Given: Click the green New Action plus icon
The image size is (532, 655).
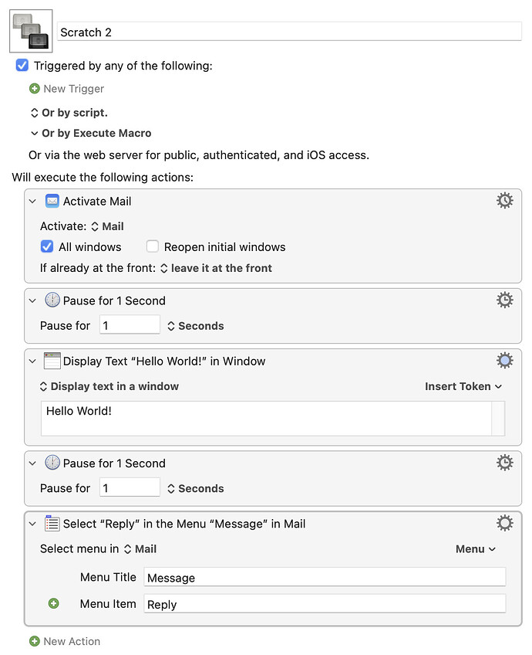Looking at the screenshot, I should pos(35,641).
